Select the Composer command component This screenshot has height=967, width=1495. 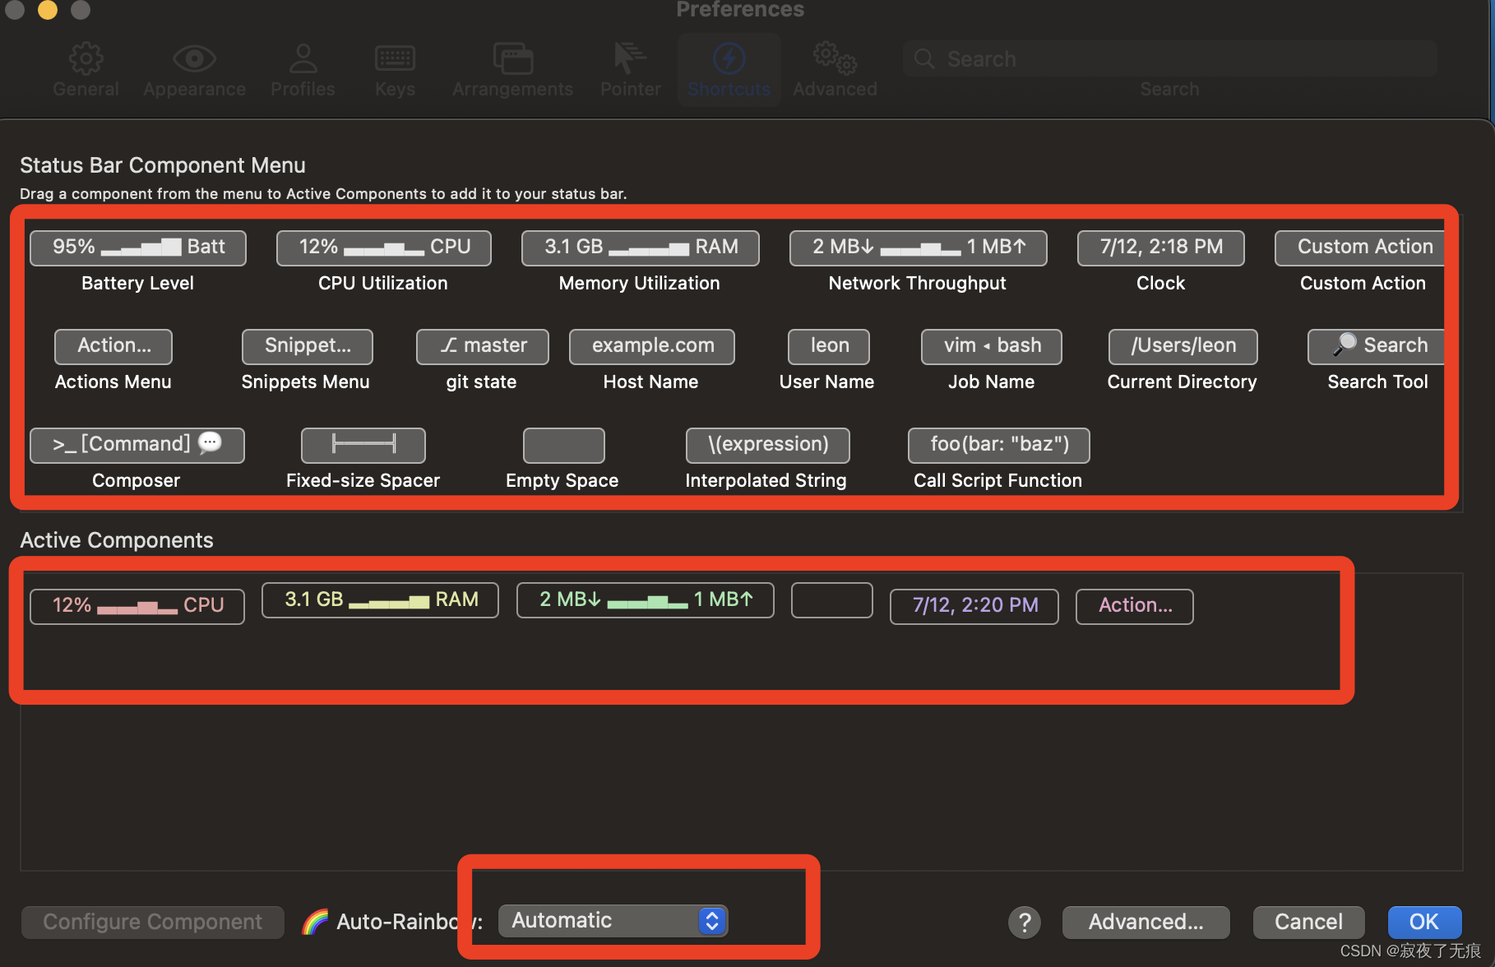point(137,445)
